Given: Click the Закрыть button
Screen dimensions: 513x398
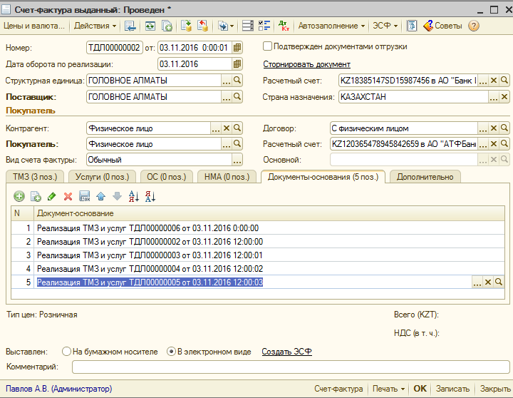Looking at the screenshot, I should pyautogui.click(x=495, y=389).
